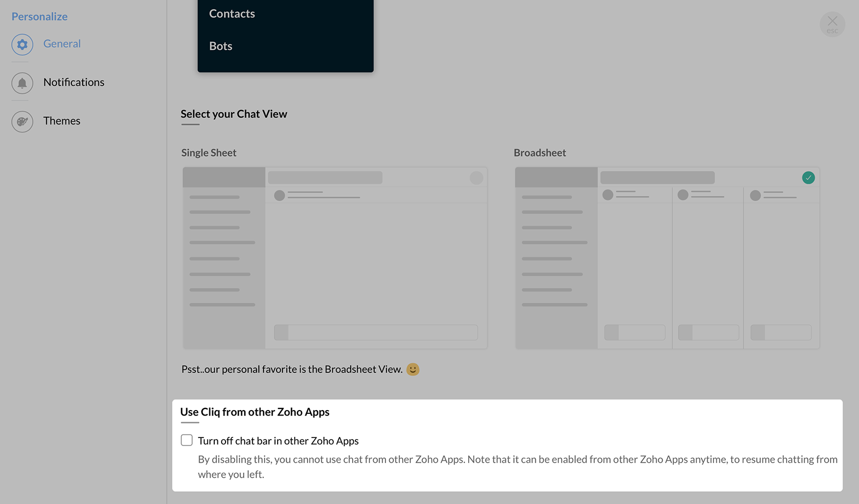859x504 pixels.
Task: Close settings with the esc X button
Action: 832,24
